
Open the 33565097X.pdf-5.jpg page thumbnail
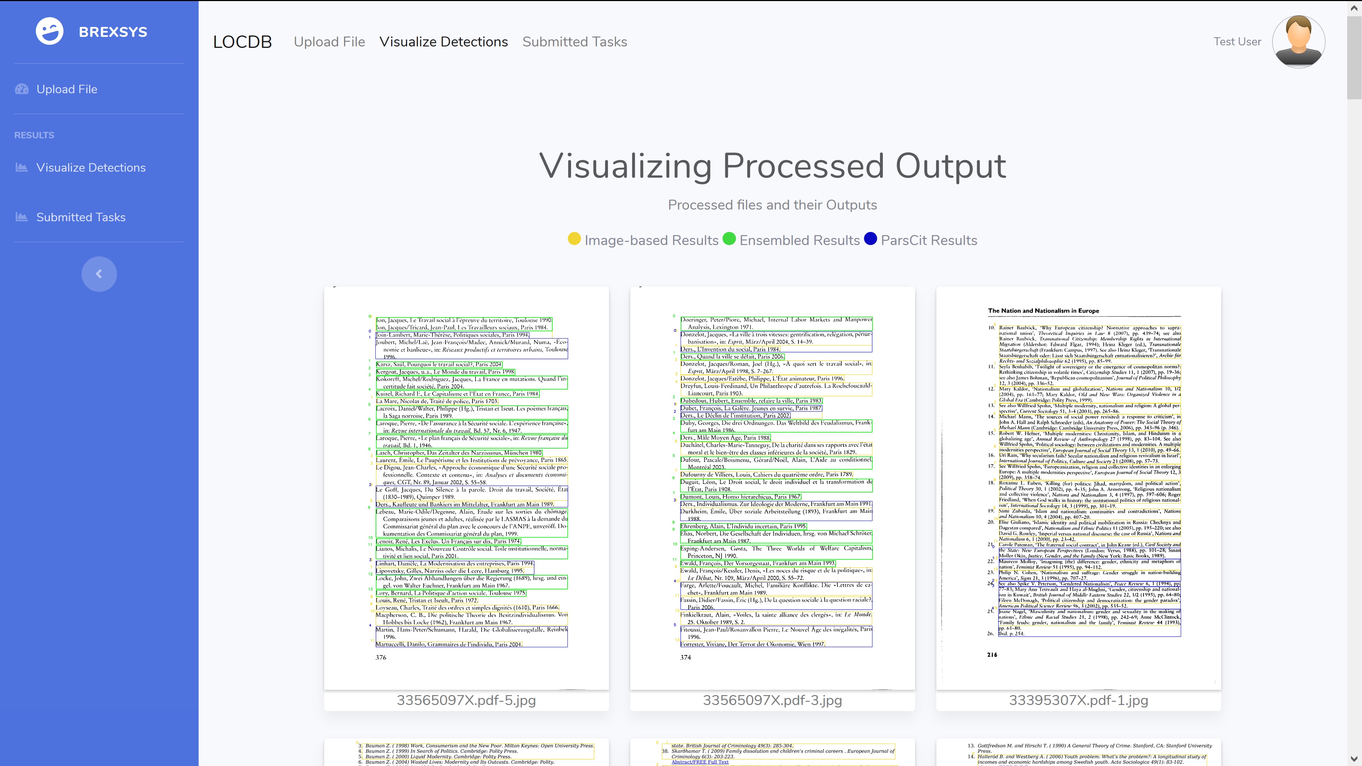pyautogui.click(x=466, y=488)
